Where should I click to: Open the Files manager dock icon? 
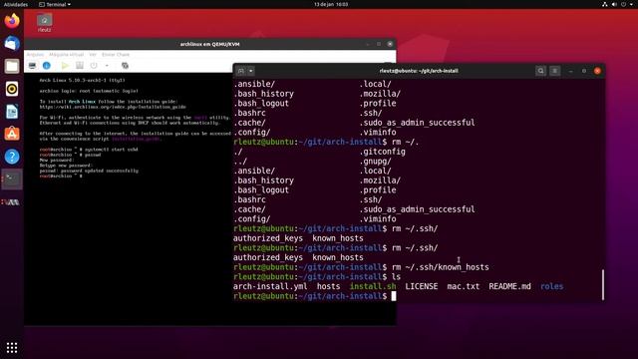(x=12, y=66)
